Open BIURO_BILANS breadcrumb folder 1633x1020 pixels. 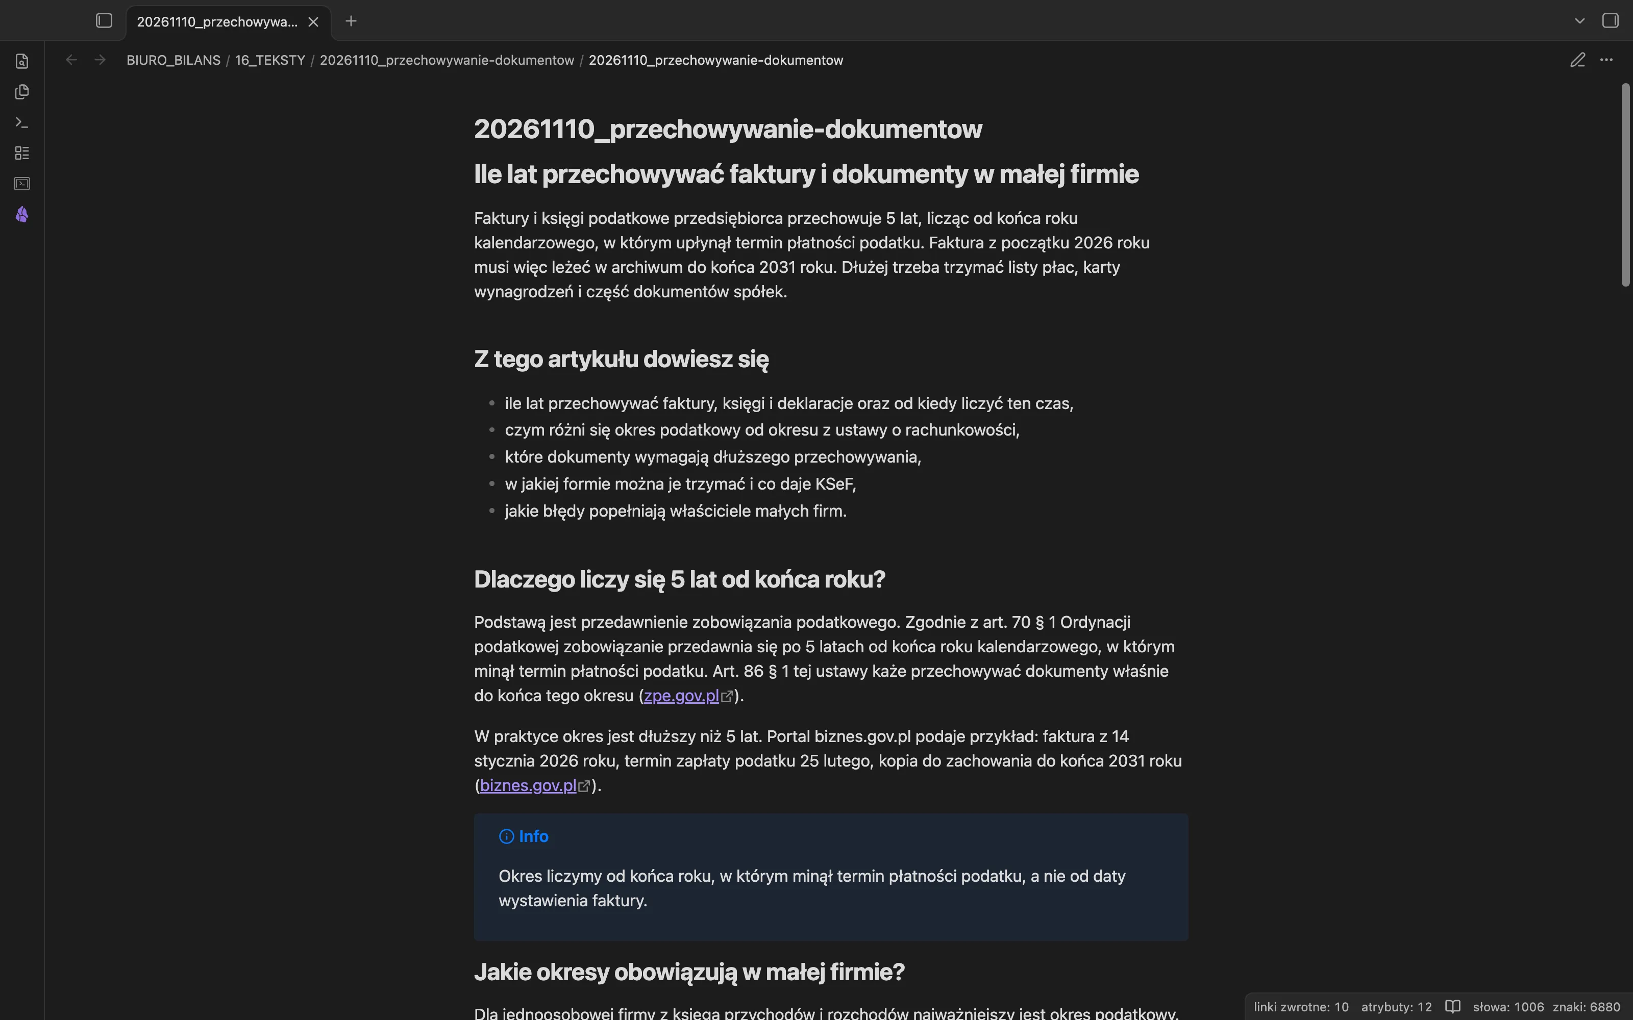pyautogui.click(x=174, y=60)
